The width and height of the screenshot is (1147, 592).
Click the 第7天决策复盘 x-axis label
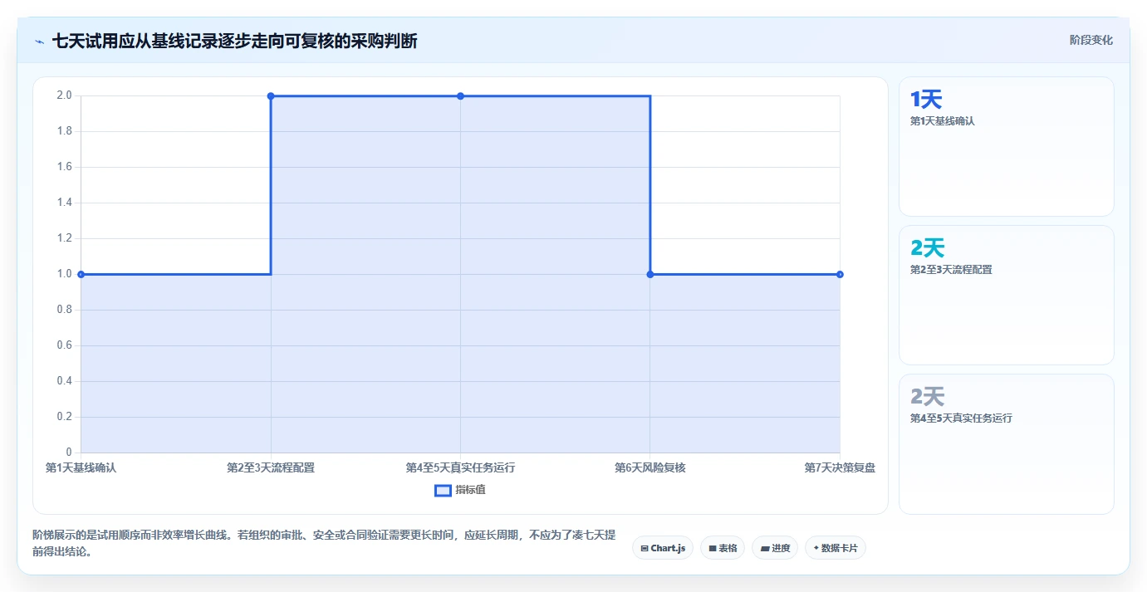840,467
